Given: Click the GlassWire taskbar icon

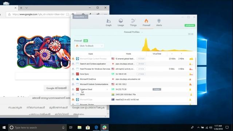Looking at the screenshot, I should pyautogui.click(x=104, y=127).
